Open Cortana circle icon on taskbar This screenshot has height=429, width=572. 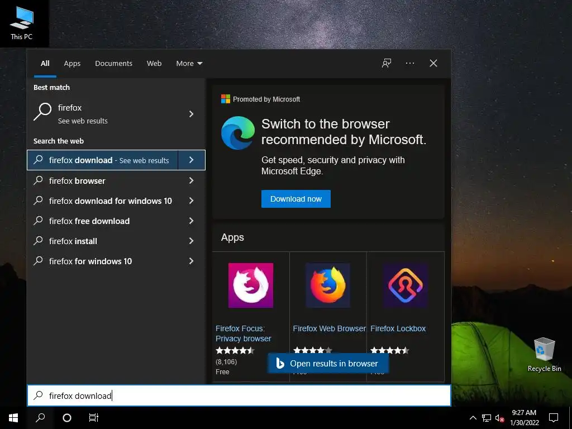pyautogui.click(x=67, y=418)
